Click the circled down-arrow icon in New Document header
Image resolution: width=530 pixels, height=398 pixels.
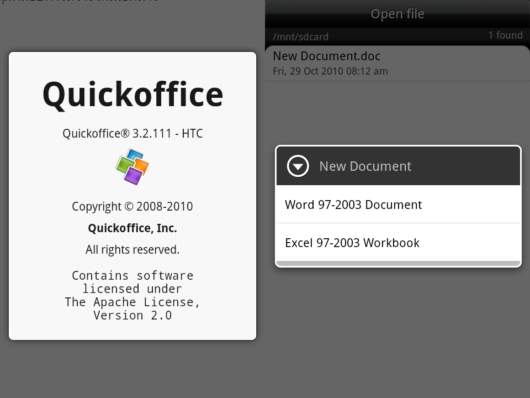(298, 166)
